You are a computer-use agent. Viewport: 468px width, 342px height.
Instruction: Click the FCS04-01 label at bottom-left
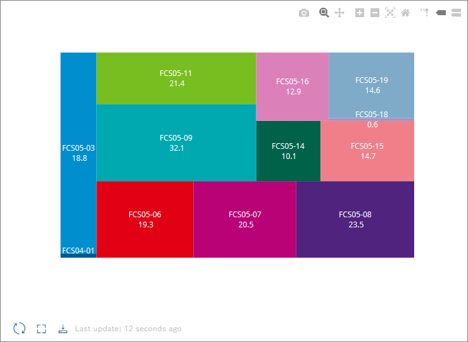click(x=79, y=251)
